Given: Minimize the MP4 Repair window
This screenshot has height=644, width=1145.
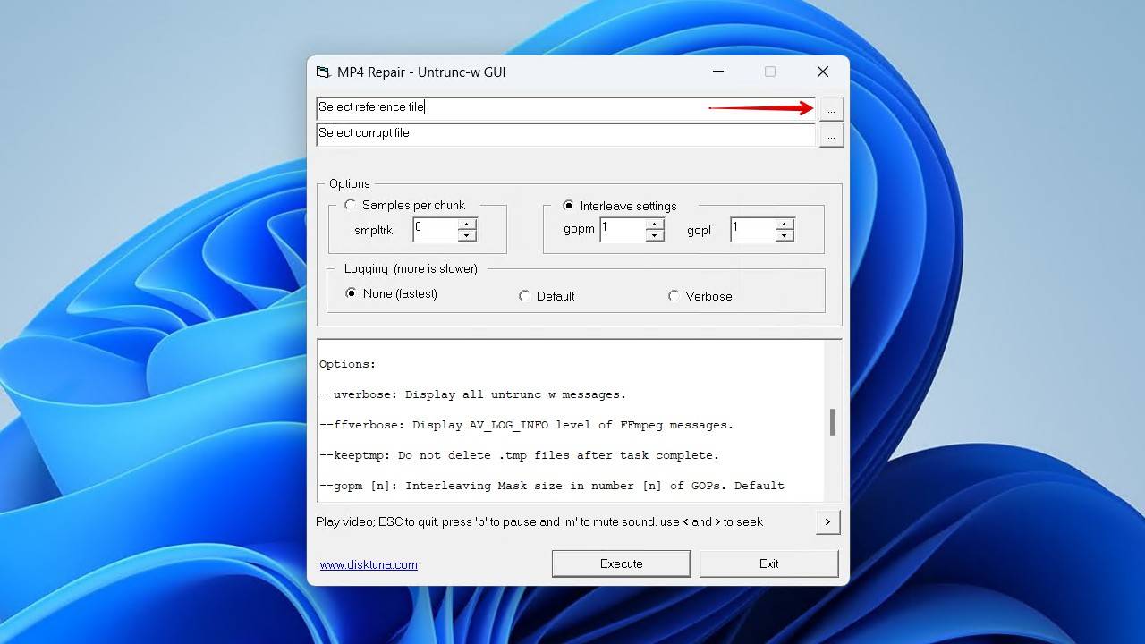Looking at the screenshot, I should (x=718, y=72).
